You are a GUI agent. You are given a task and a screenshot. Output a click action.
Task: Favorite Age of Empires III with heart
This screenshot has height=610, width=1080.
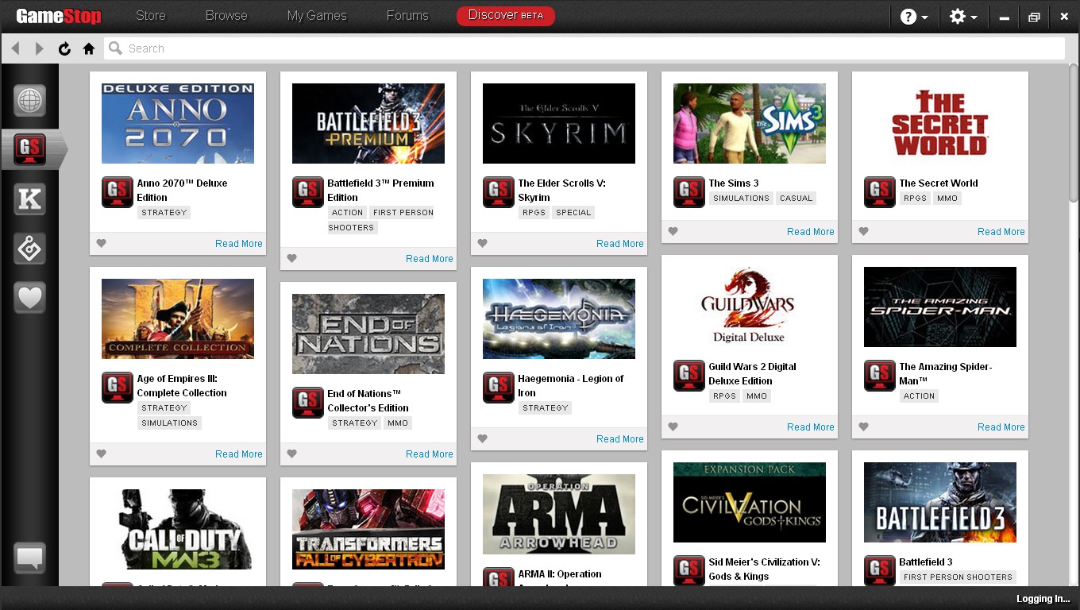pos(101,454)
